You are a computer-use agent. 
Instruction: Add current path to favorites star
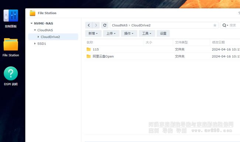(215, 25)
